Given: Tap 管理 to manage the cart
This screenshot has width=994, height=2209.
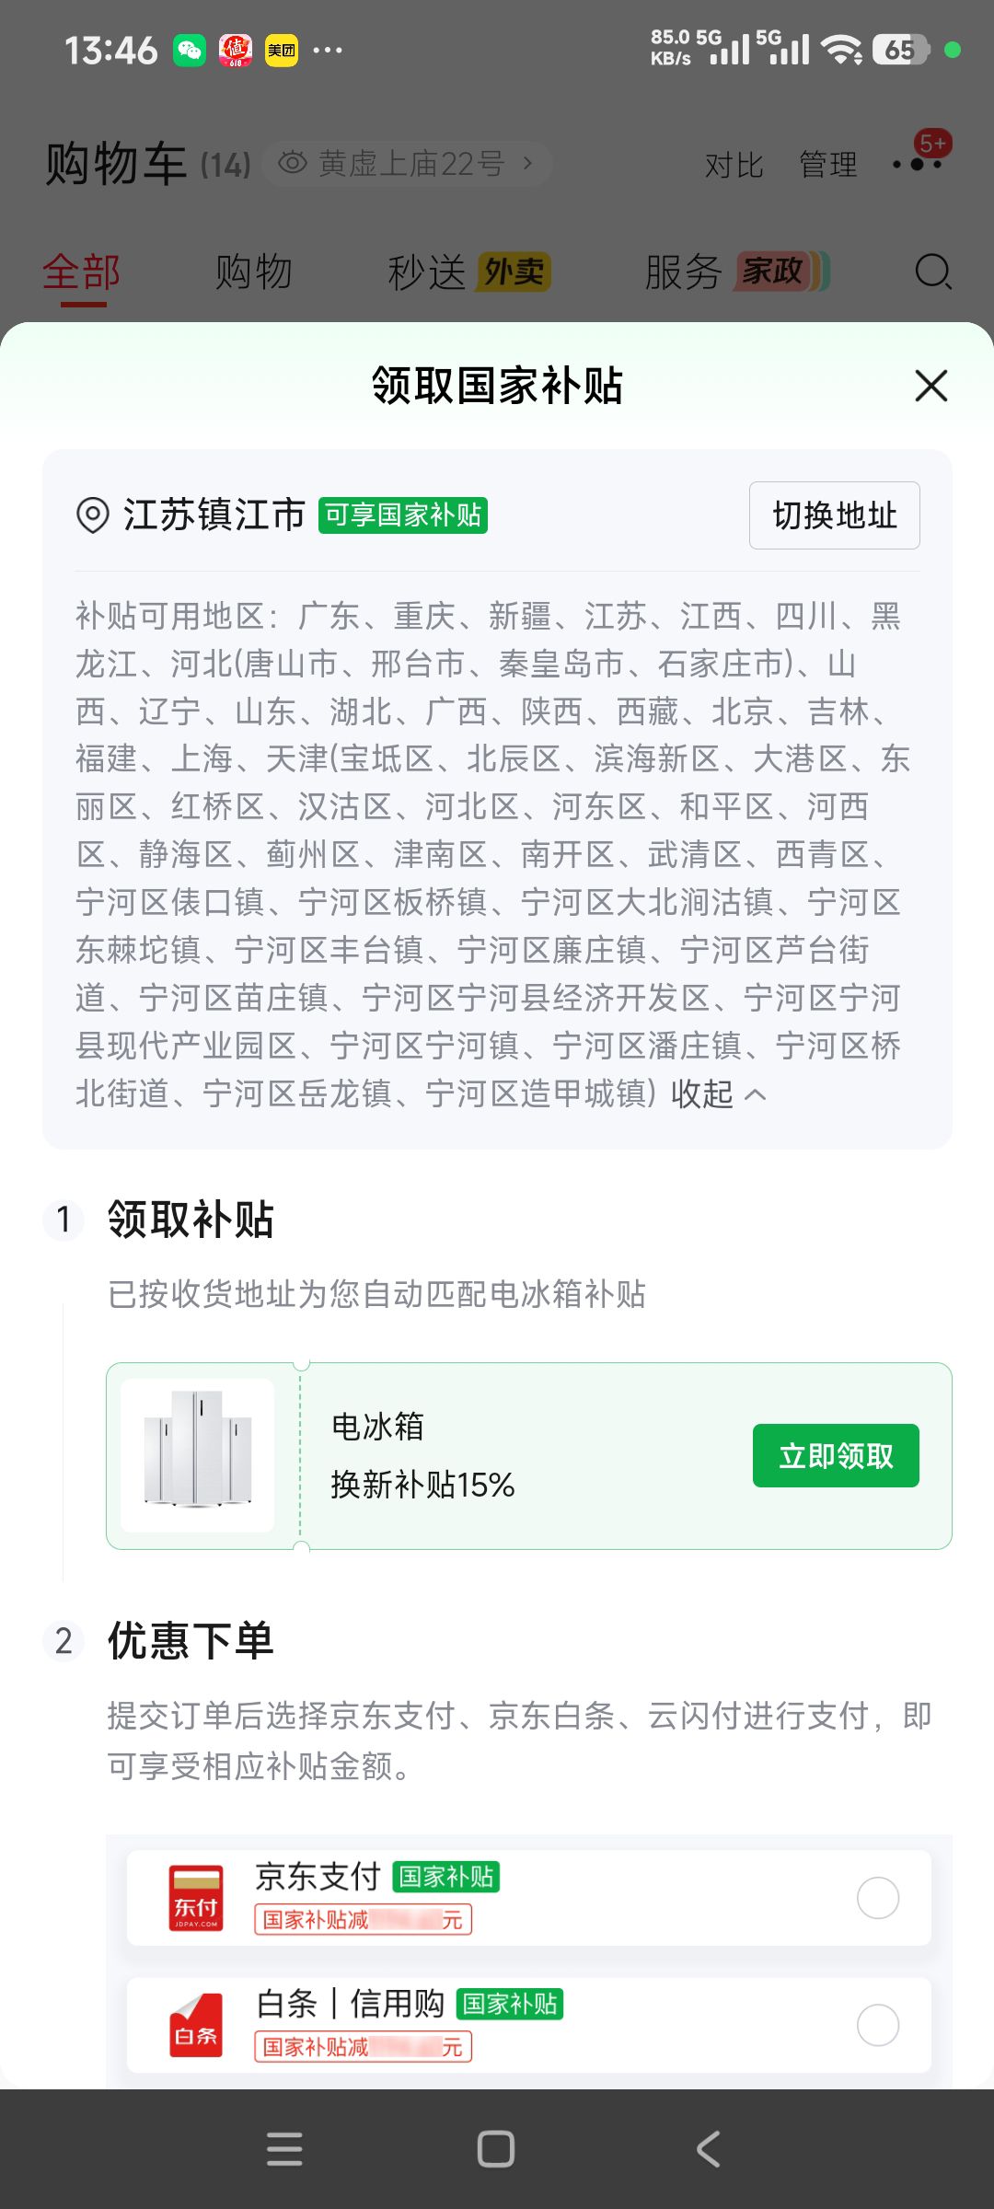Looking at the screenshot, I should (828, 165).
